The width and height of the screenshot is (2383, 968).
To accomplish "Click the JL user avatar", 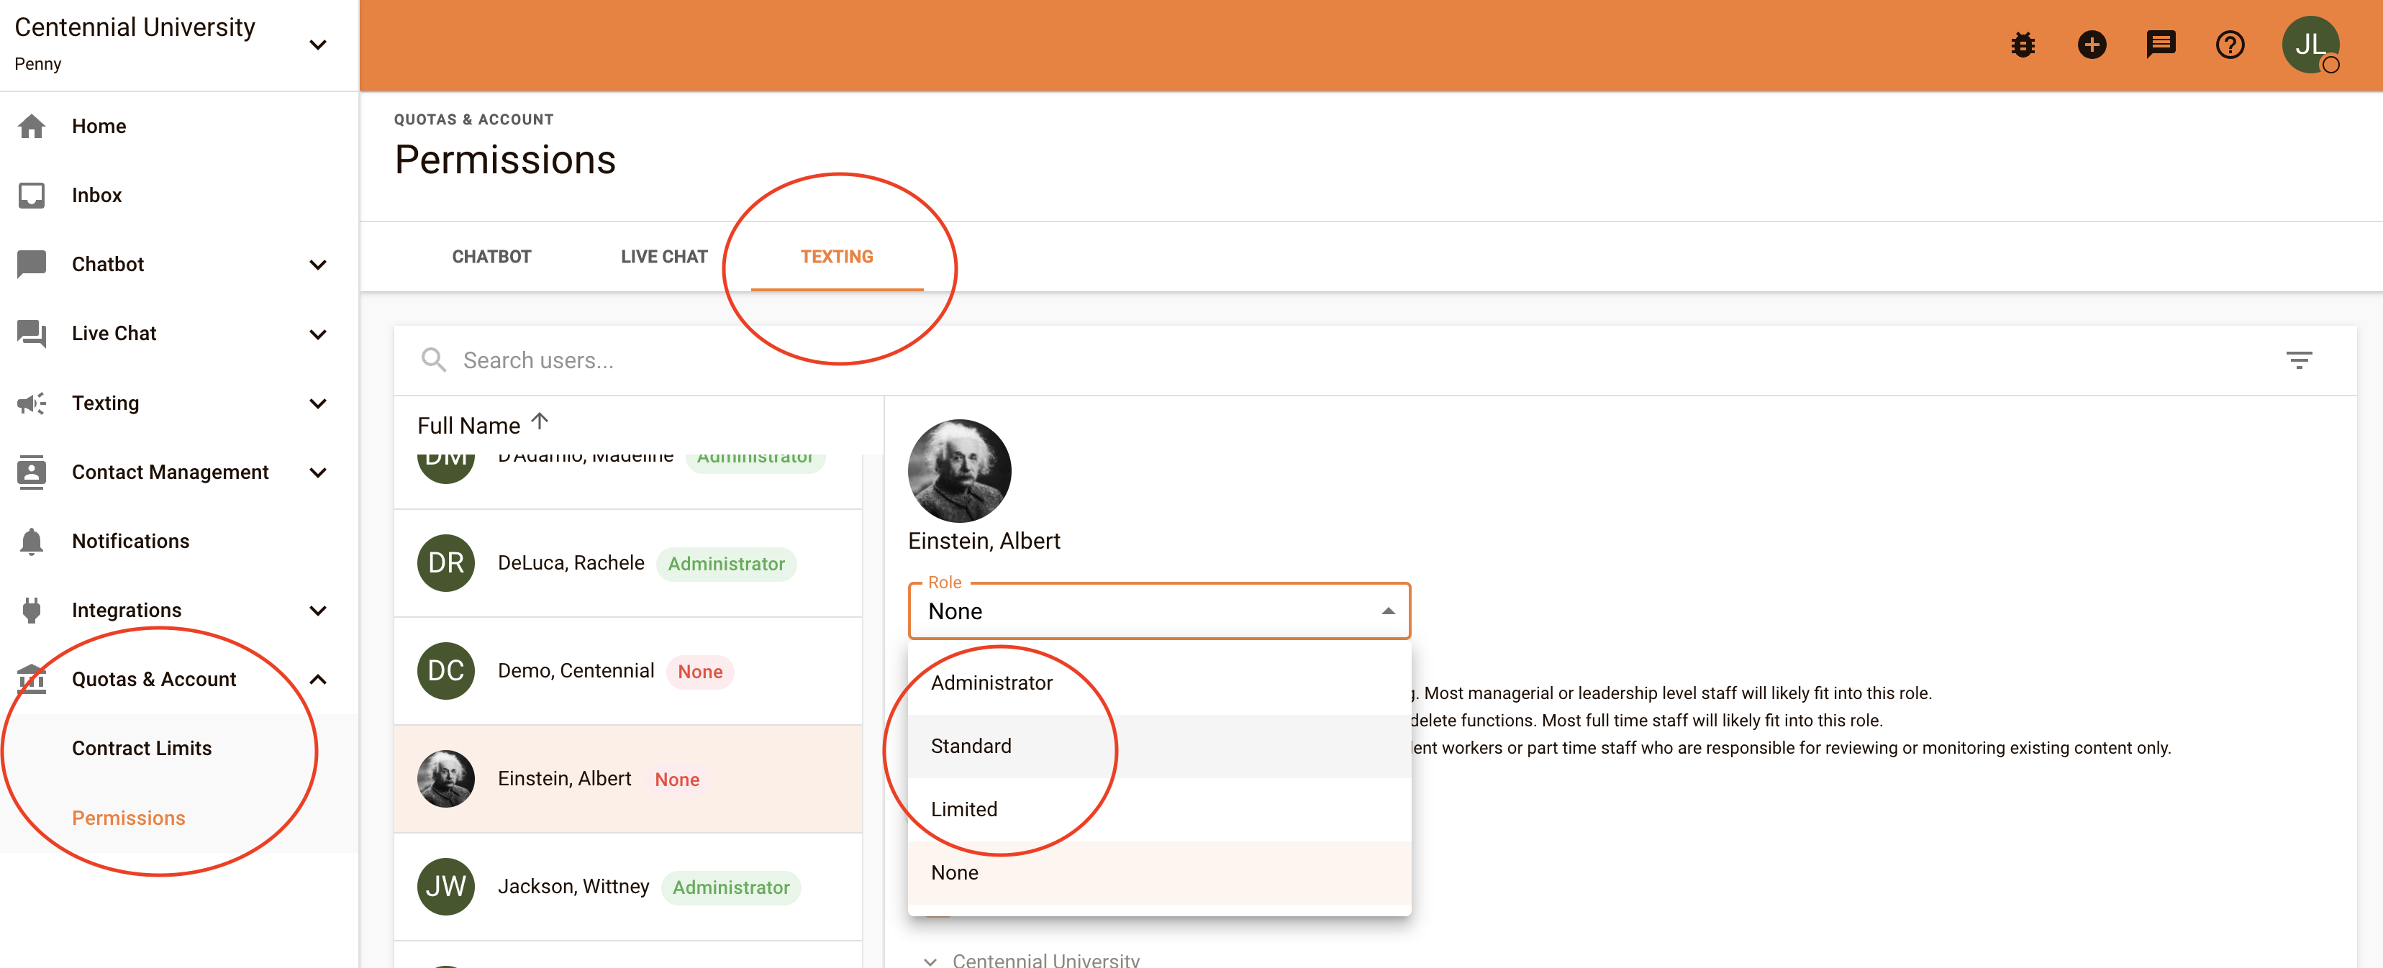I will tap(2310, 45).
